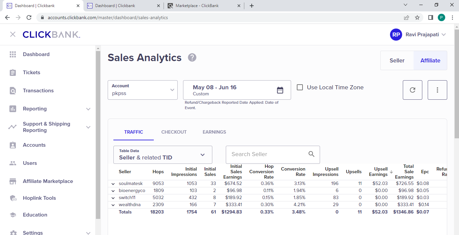The image size is (459, 235).
Task: Expand the Settings menu chevron
Action: click(88, 233)
